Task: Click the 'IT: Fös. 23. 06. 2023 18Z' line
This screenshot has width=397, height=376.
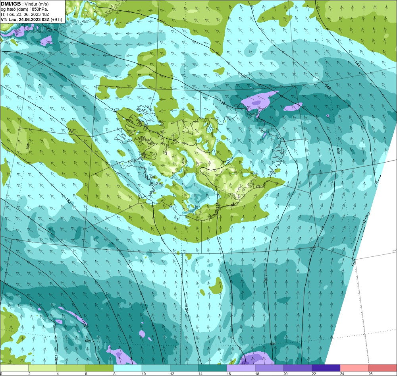Action: coord(25,14)
